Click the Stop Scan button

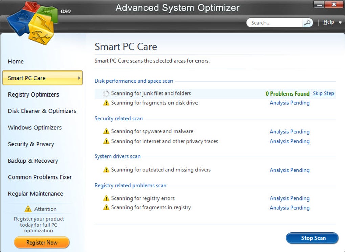pyautogui.click(x=312, y=238)
